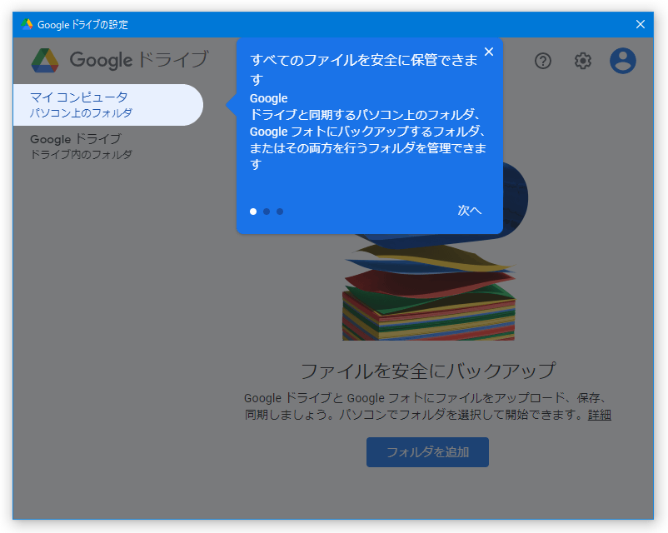Open the settings gear icon
Viewport: 668px width, 533px height.
(x=582, y=61)
